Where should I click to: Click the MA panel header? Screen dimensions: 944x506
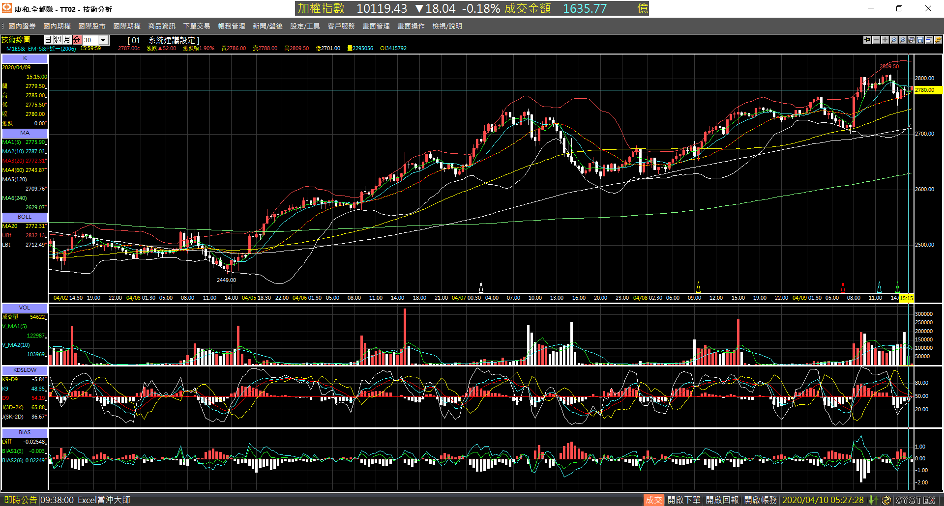[x=25, y=133]
